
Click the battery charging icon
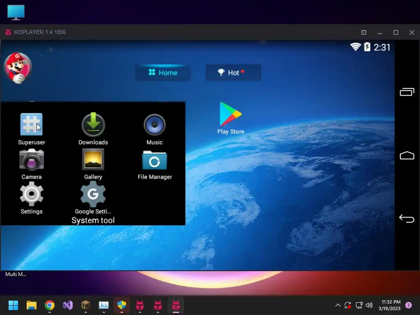367,47
